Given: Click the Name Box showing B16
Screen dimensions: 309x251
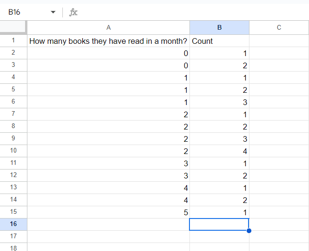Looking at the screenshot, I should (24, 12).
